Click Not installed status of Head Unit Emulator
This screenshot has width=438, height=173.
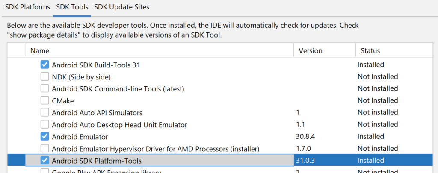(378, 124)
